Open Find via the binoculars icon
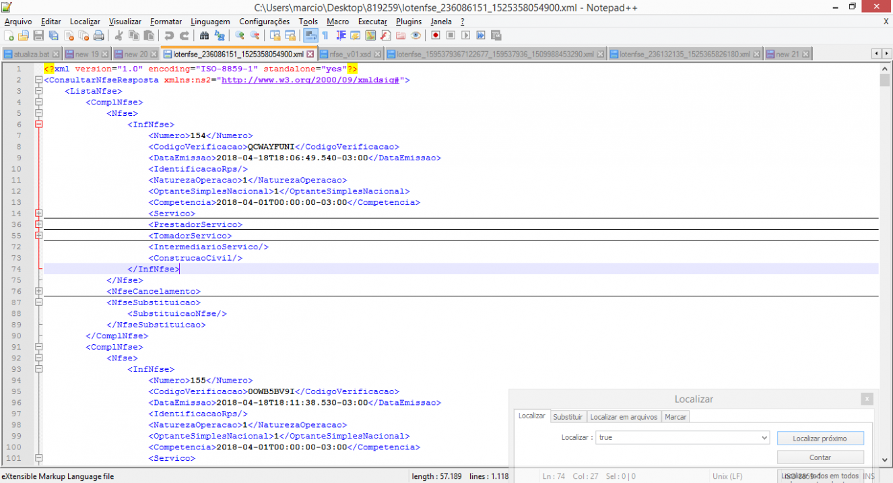This screenshot has width=893, height=483. [x=204, y=35]
